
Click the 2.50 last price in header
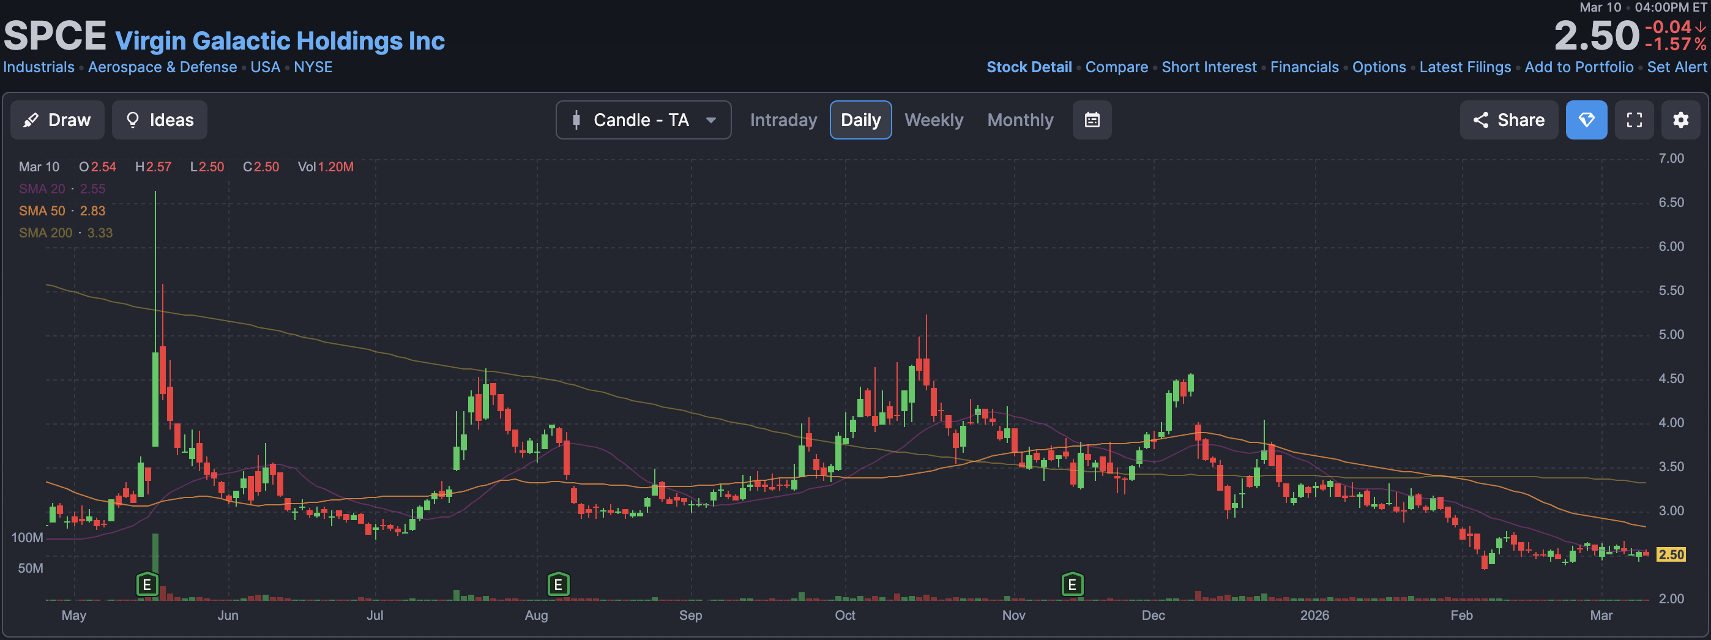click(x=1597, y=36)
